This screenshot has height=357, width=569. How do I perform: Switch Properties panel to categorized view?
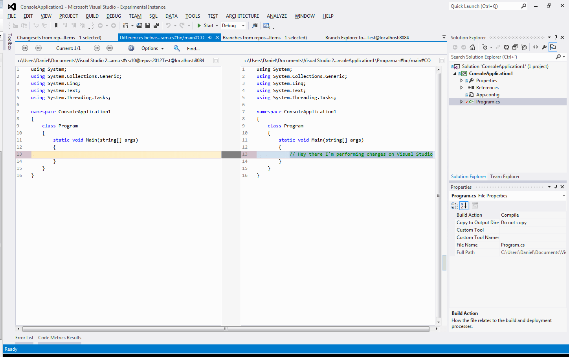[455, 206]
